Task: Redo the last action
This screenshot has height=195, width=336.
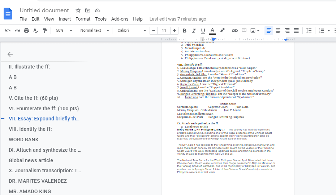Action: click(17, 31)
